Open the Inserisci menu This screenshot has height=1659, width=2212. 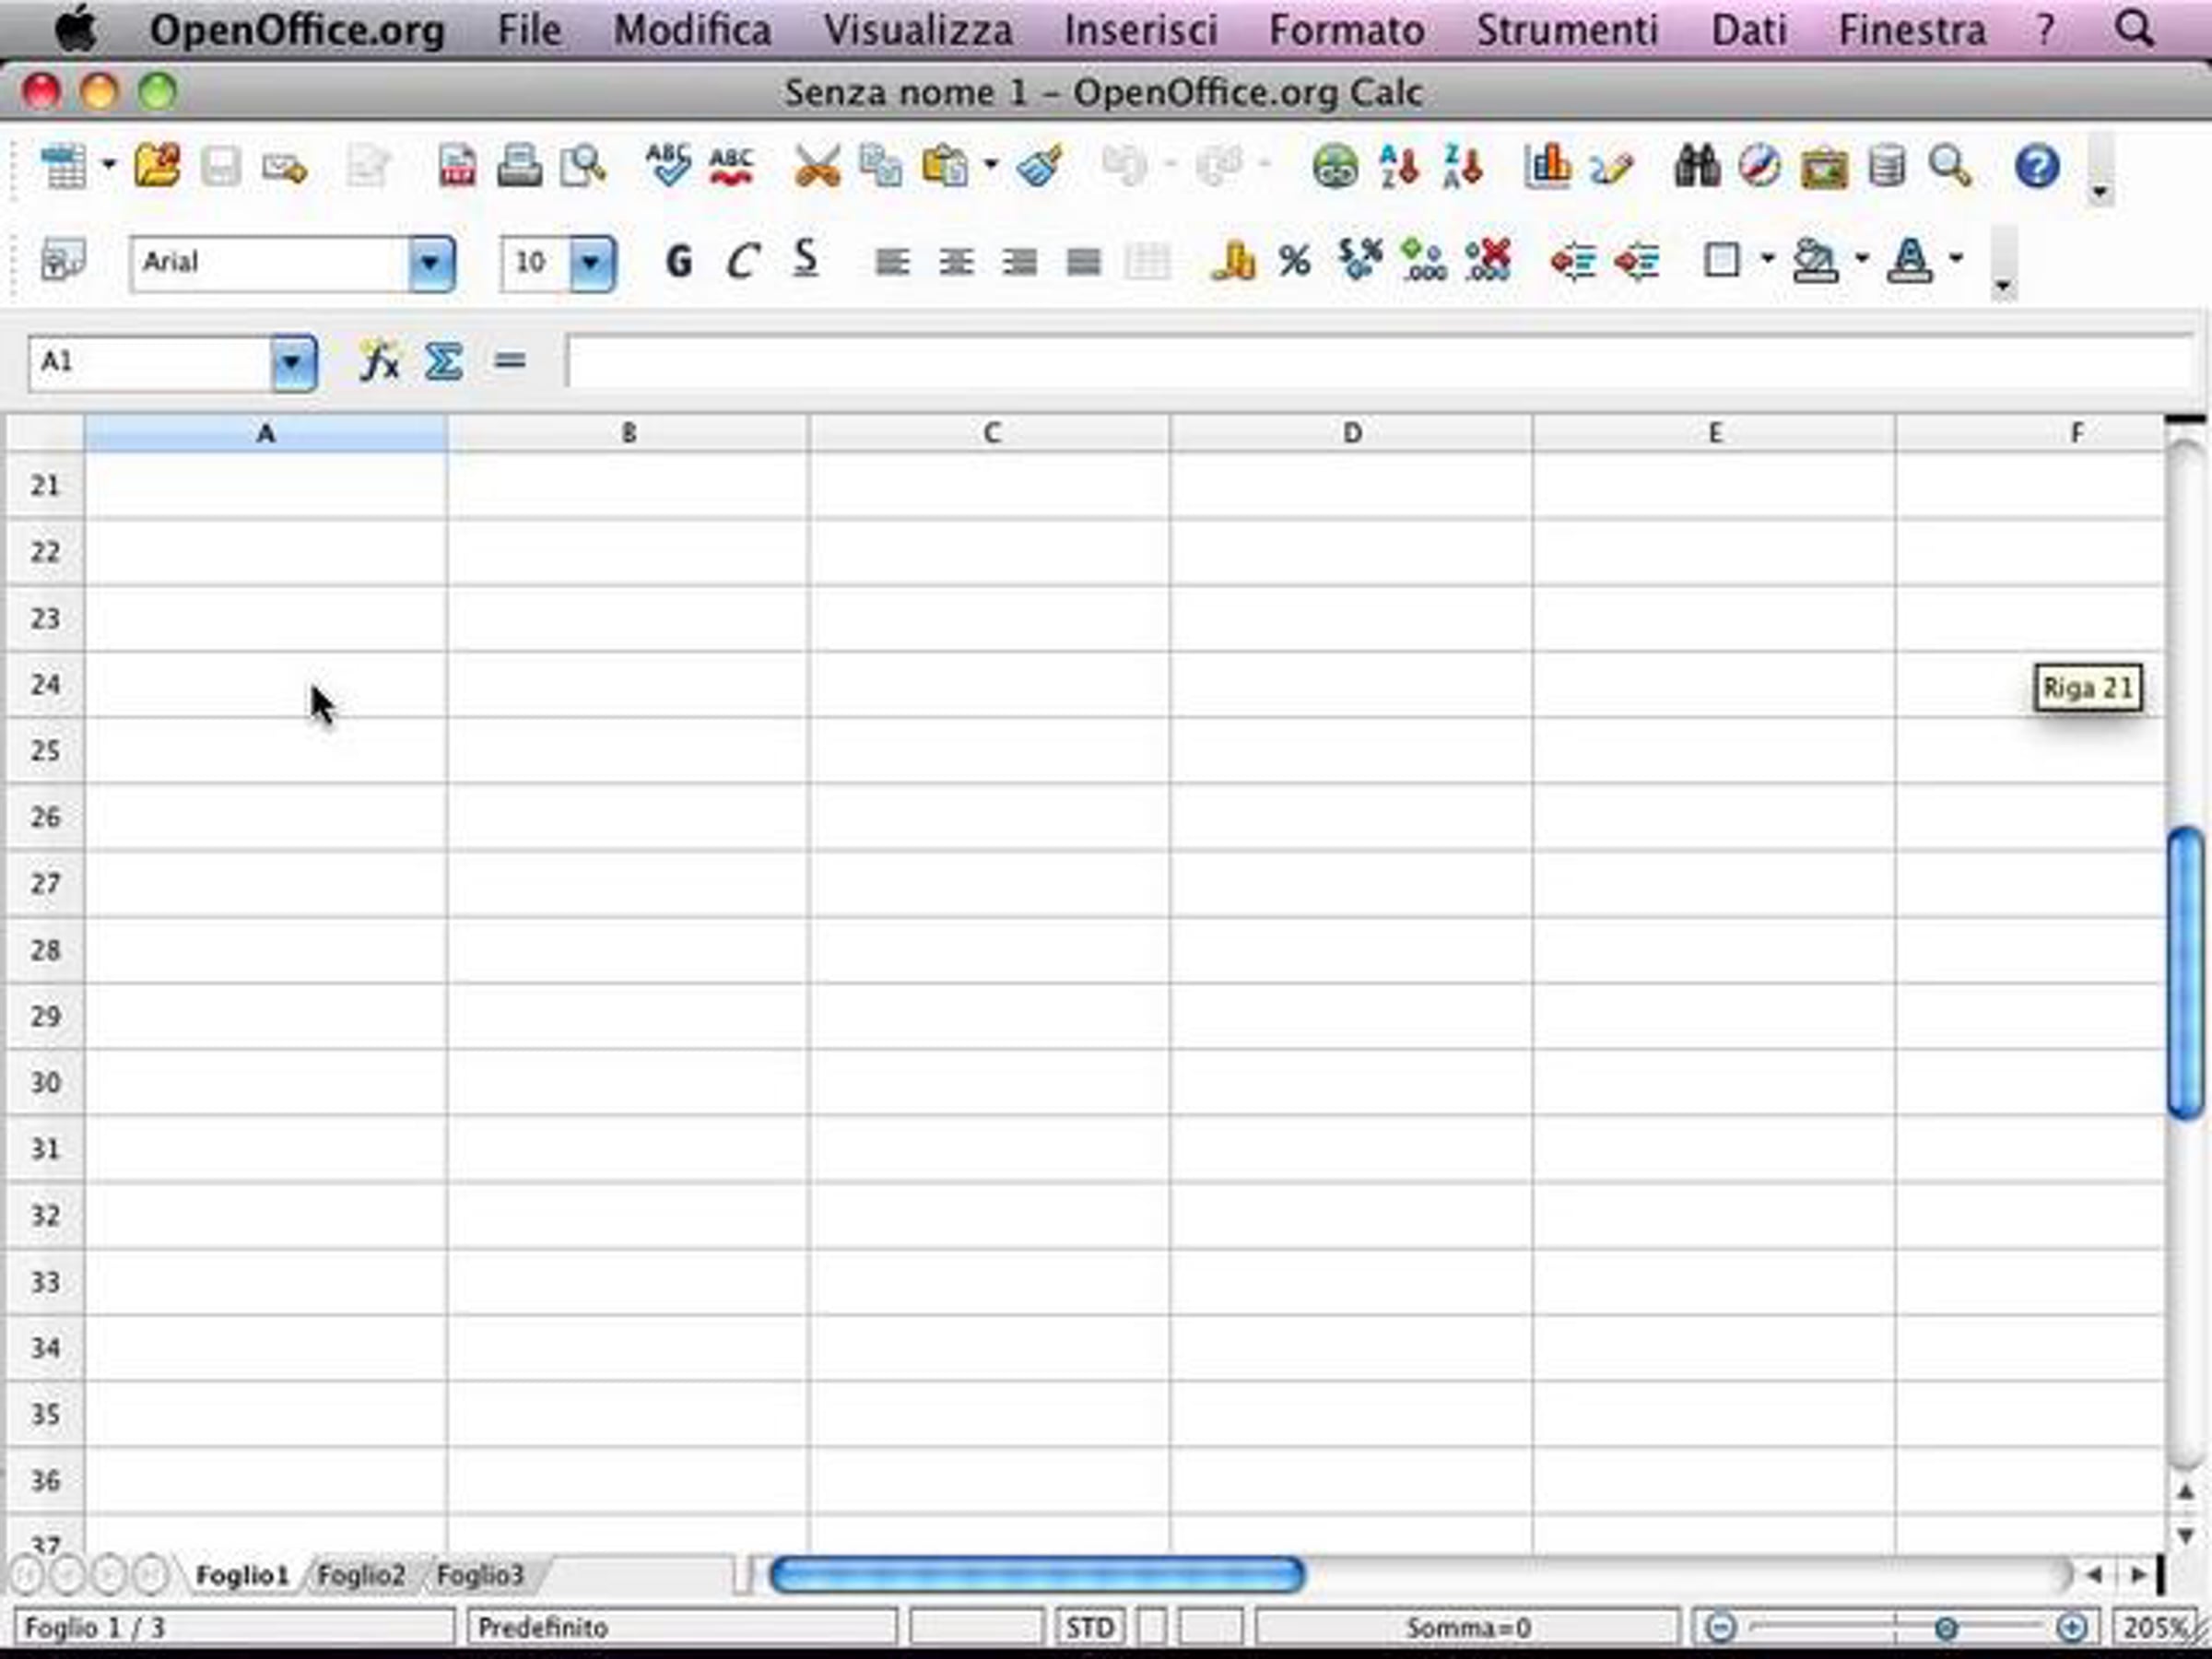[1141, 30]
